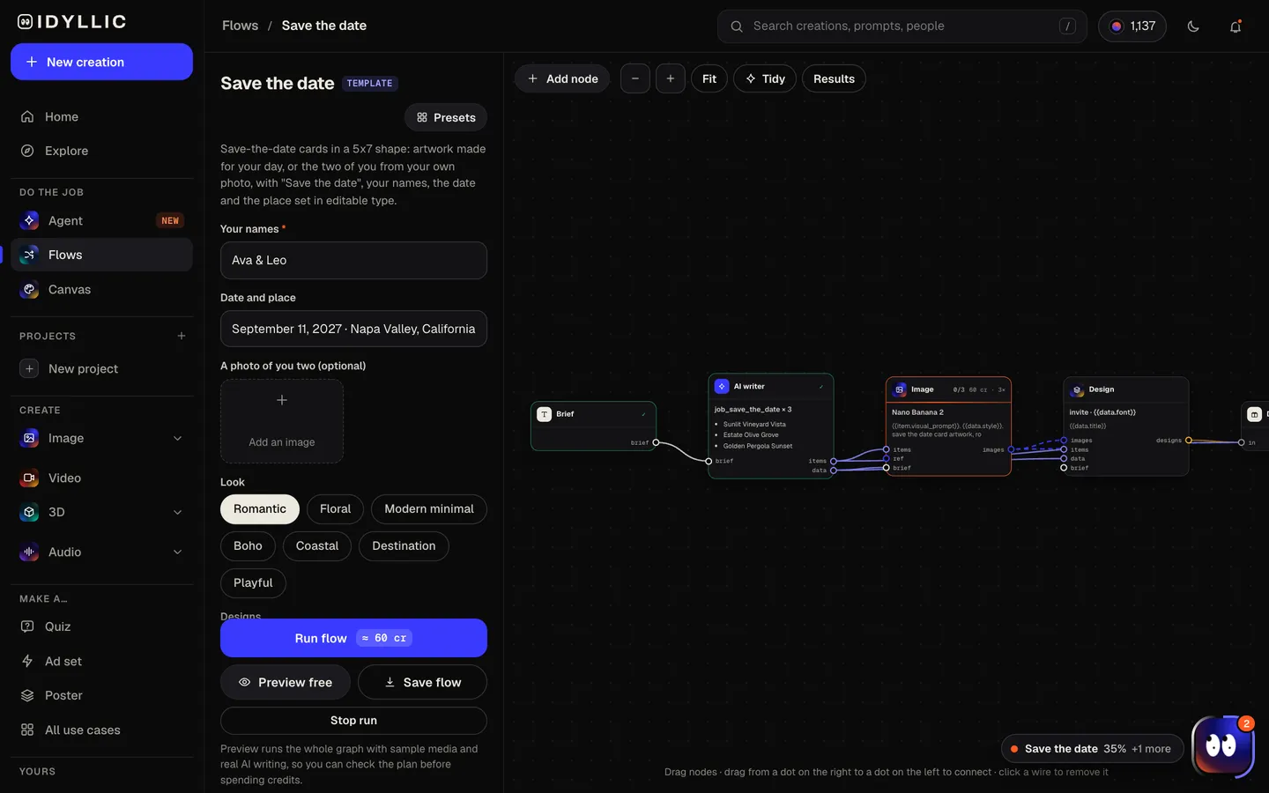Screen dimensions: 1269x793
Task: Select the Boho look
Action: (x=248, y=546)
